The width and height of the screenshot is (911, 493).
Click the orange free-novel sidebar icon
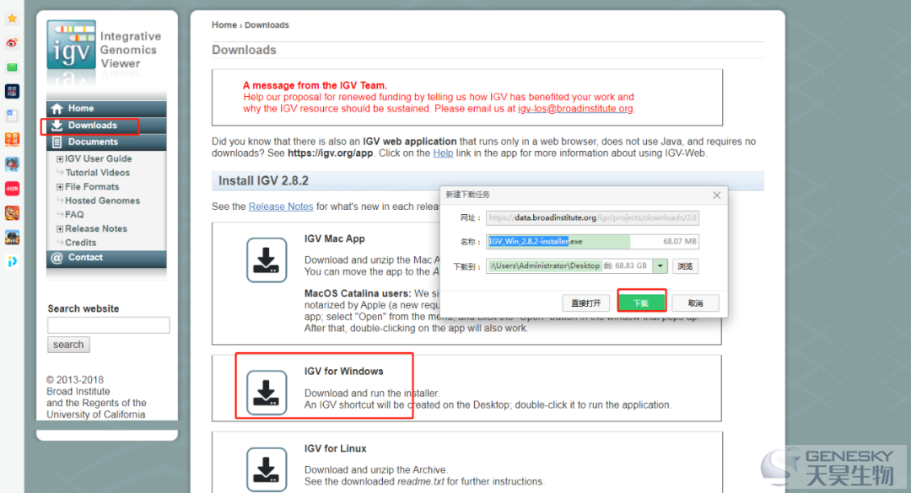12,139
